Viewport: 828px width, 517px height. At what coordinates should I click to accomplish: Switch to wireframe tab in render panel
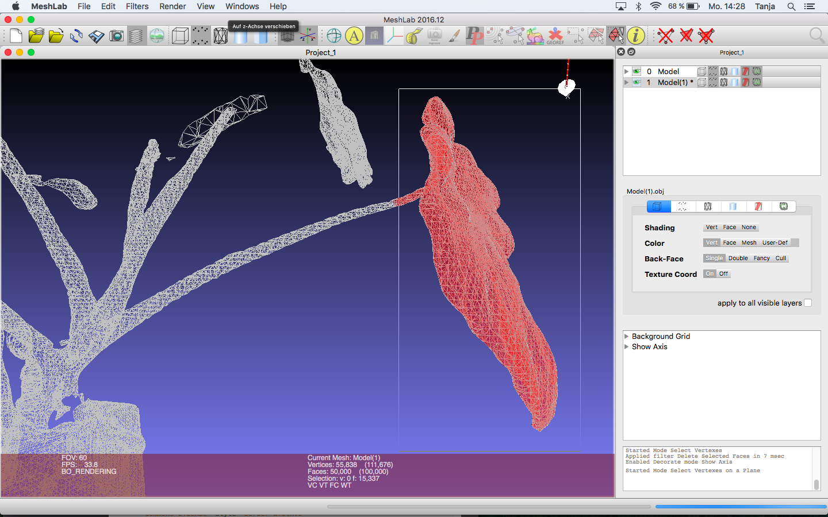pos(708,206)
